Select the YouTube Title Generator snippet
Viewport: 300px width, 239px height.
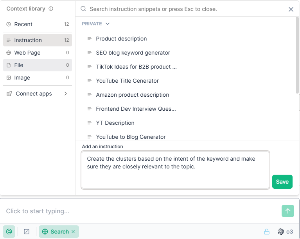coord(127,81)
